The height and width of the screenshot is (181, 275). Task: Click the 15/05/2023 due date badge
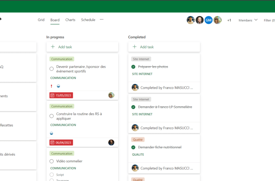coord(61,95)
